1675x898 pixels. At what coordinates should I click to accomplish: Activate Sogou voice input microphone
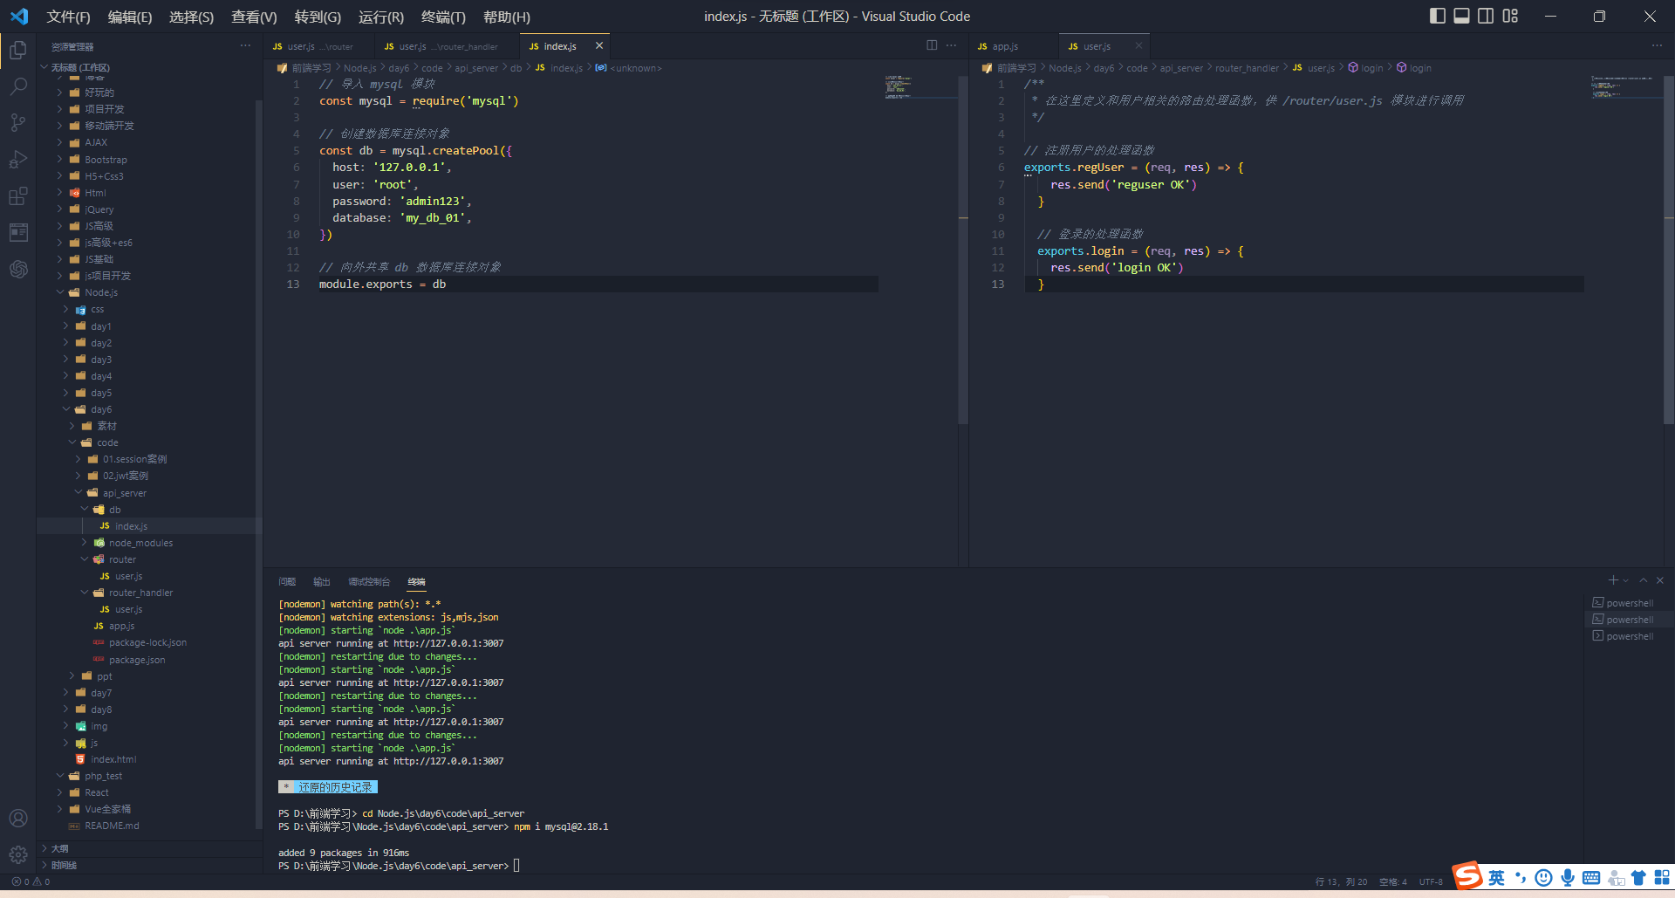point(1568,878)
